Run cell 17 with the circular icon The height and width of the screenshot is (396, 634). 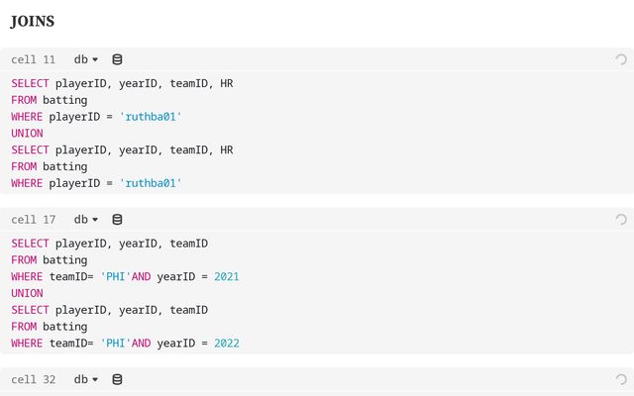[621, 220]
